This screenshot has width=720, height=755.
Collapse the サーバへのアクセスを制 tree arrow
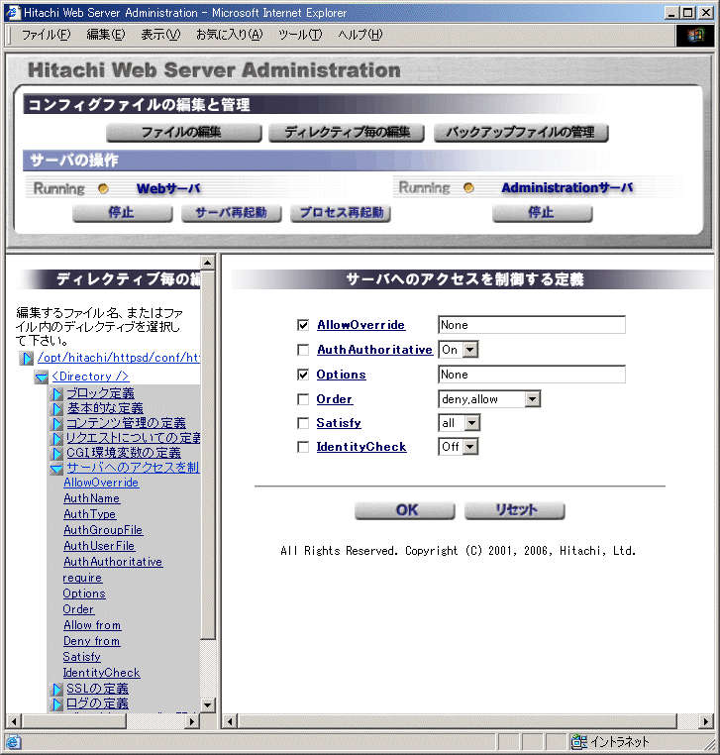point(56,468)
